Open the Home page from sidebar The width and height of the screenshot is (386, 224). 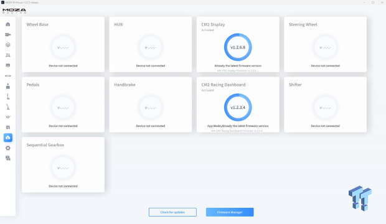[8, 24]
